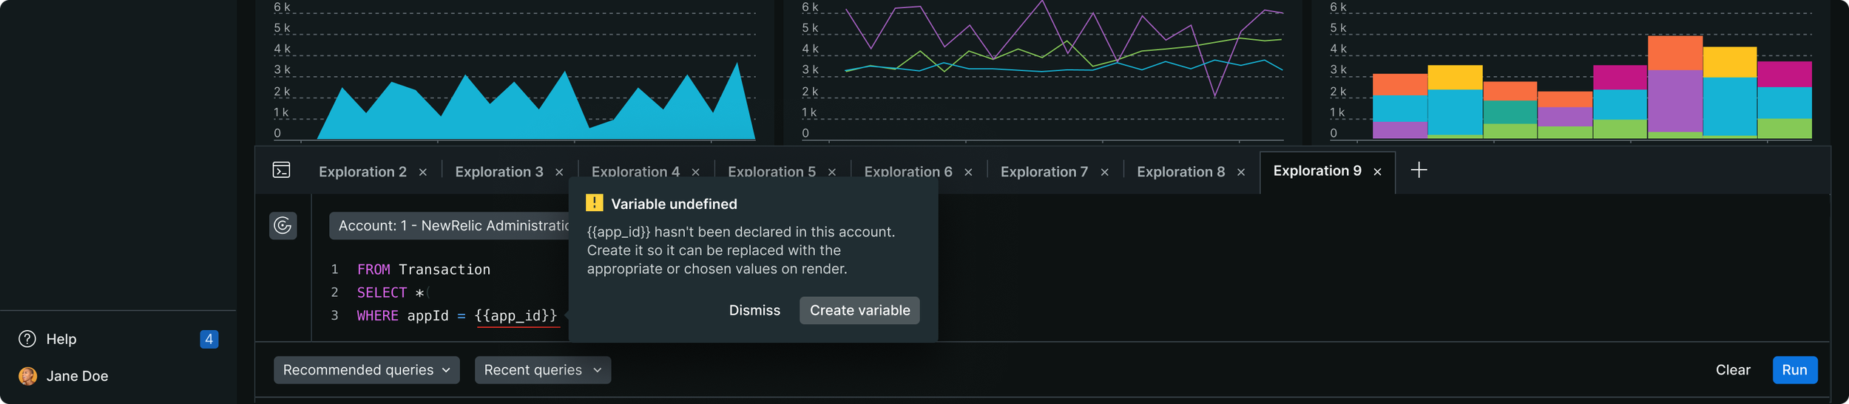Click the underlined {{app_id}} variable

(x=516, y=316)
